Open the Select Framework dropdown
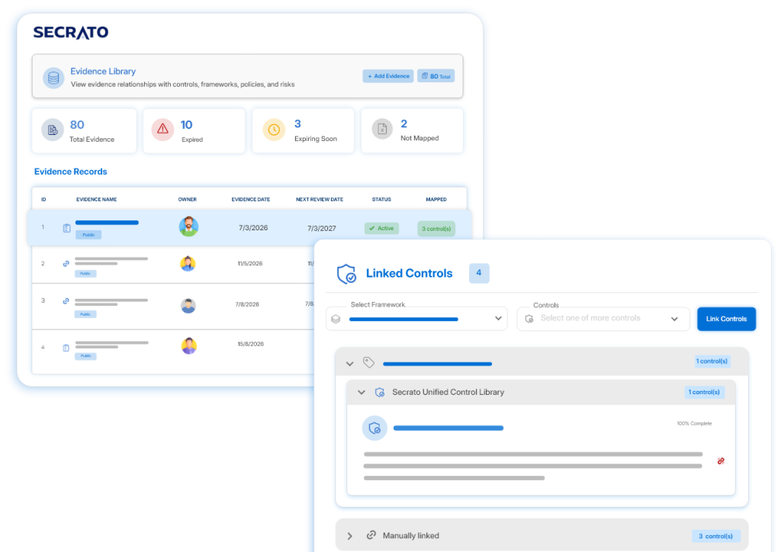The image size is (781, 552). [416, 319]
